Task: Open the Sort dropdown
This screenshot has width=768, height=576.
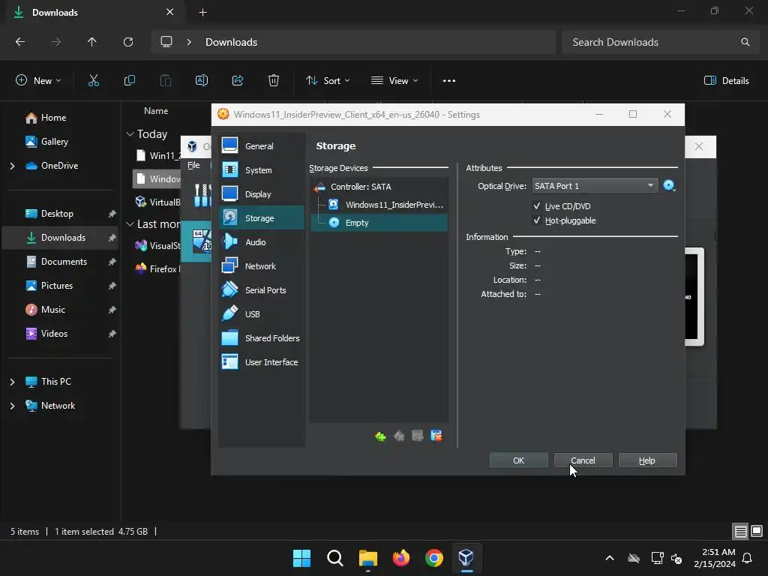Action: pos(328,80)
